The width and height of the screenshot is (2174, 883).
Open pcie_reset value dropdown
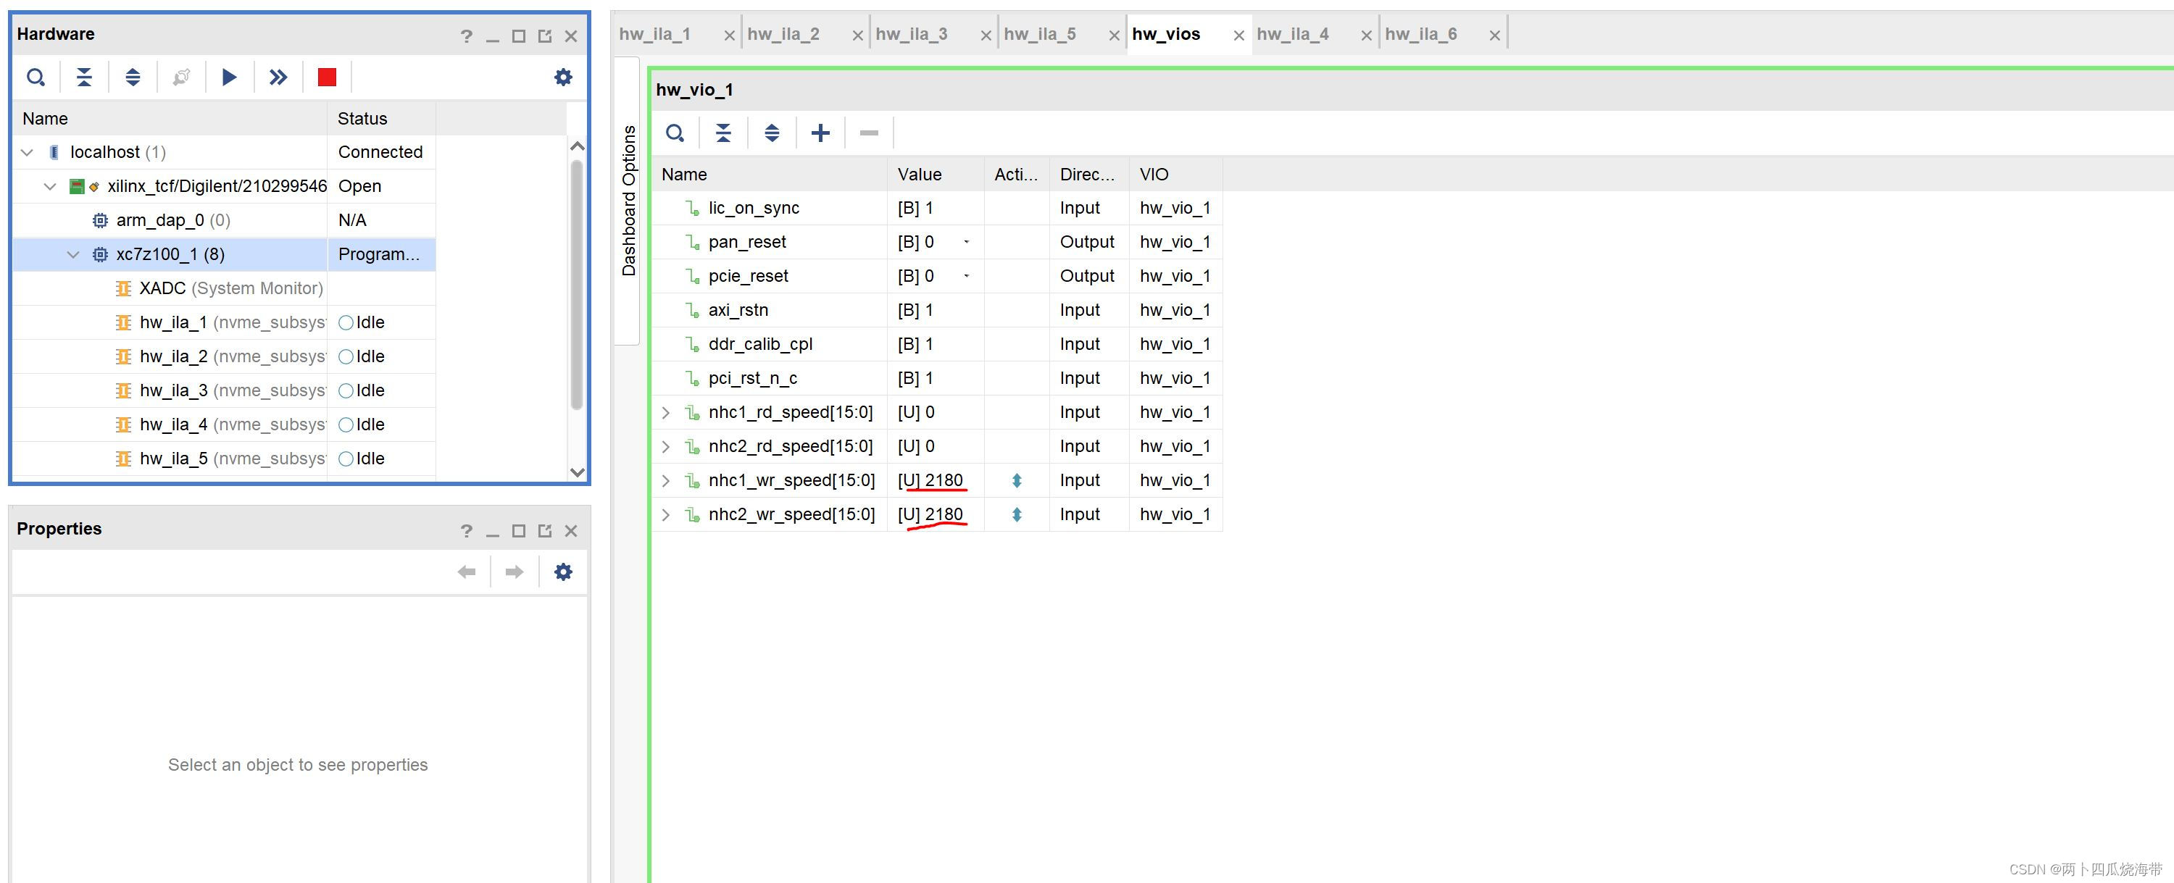click(966, 276)
